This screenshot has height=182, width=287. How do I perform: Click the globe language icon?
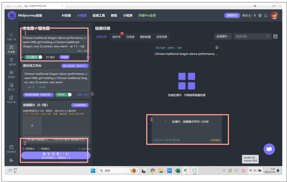click(260, 15)
